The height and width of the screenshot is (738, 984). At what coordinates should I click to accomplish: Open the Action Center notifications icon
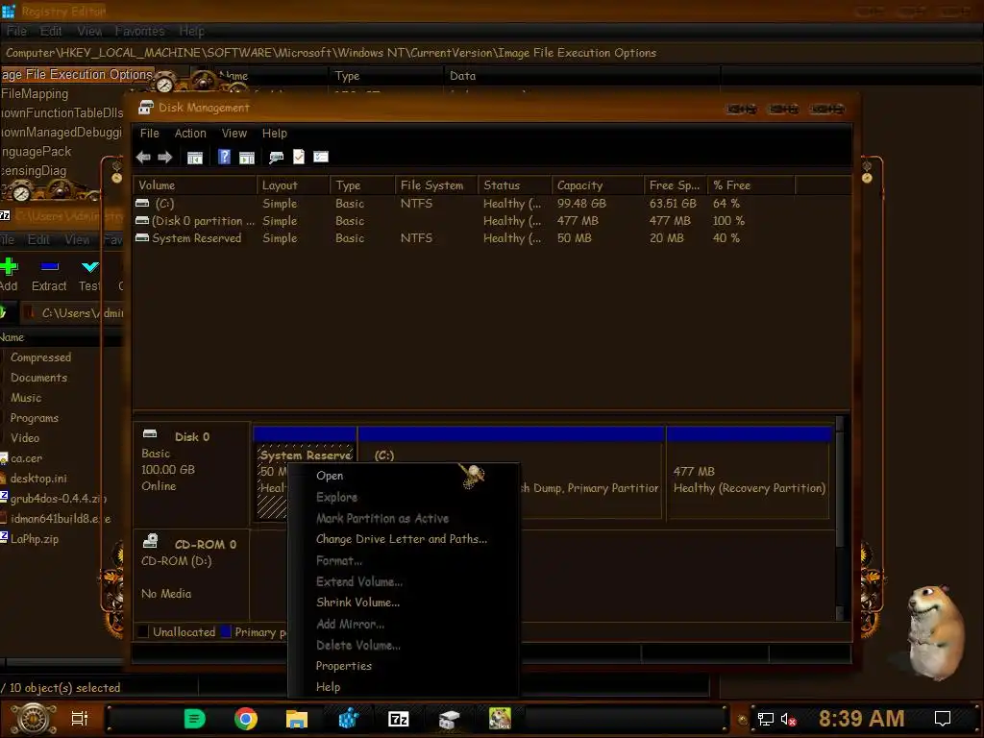[x=943, y=719]
